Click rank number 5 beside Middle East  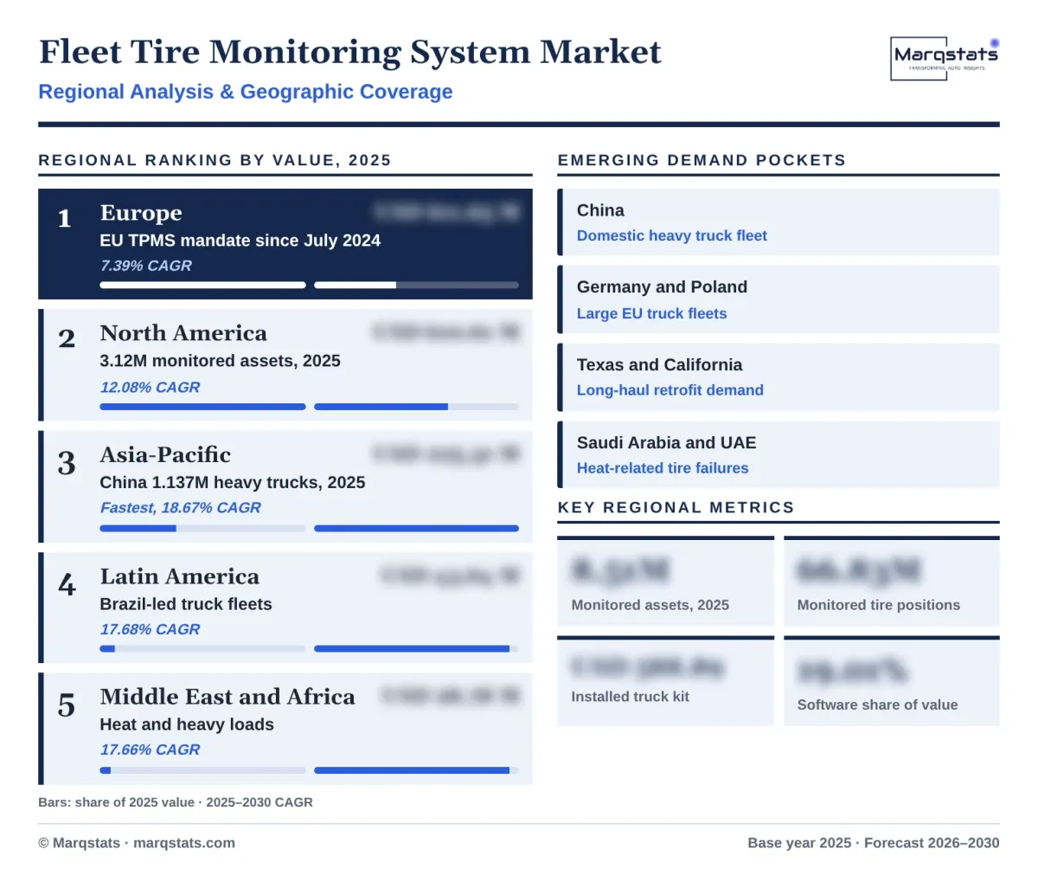(x=67, y=705)
